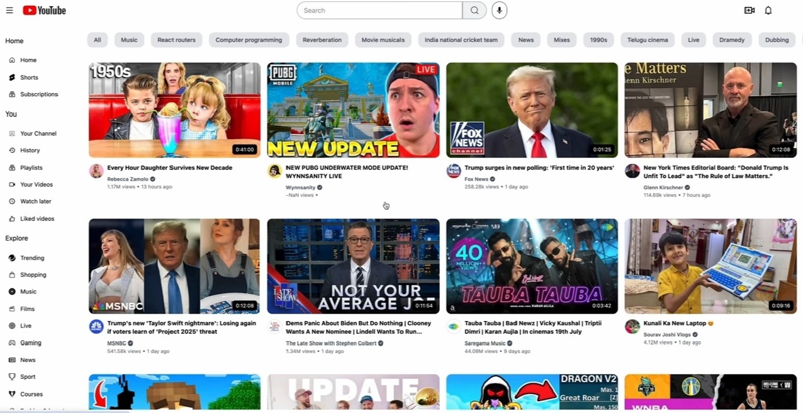803x413 pixels.
Task: Filter by the Live chip
Action: click(x=693, y=40)
